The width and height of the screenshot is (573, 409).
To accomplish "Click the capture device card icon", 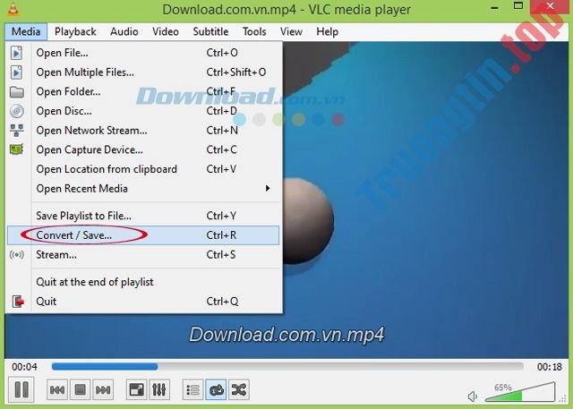I will [x=16, y=149].
